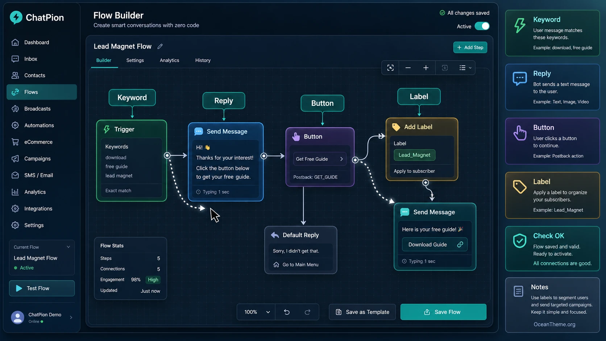
Task: Expand the ChatPion Demo account chevron
Action: pyautogui.click(x=71, y=317)
